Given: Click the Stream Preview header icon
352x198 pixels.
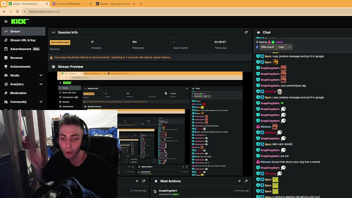Looking at the screenshot, I should [53, 67].
